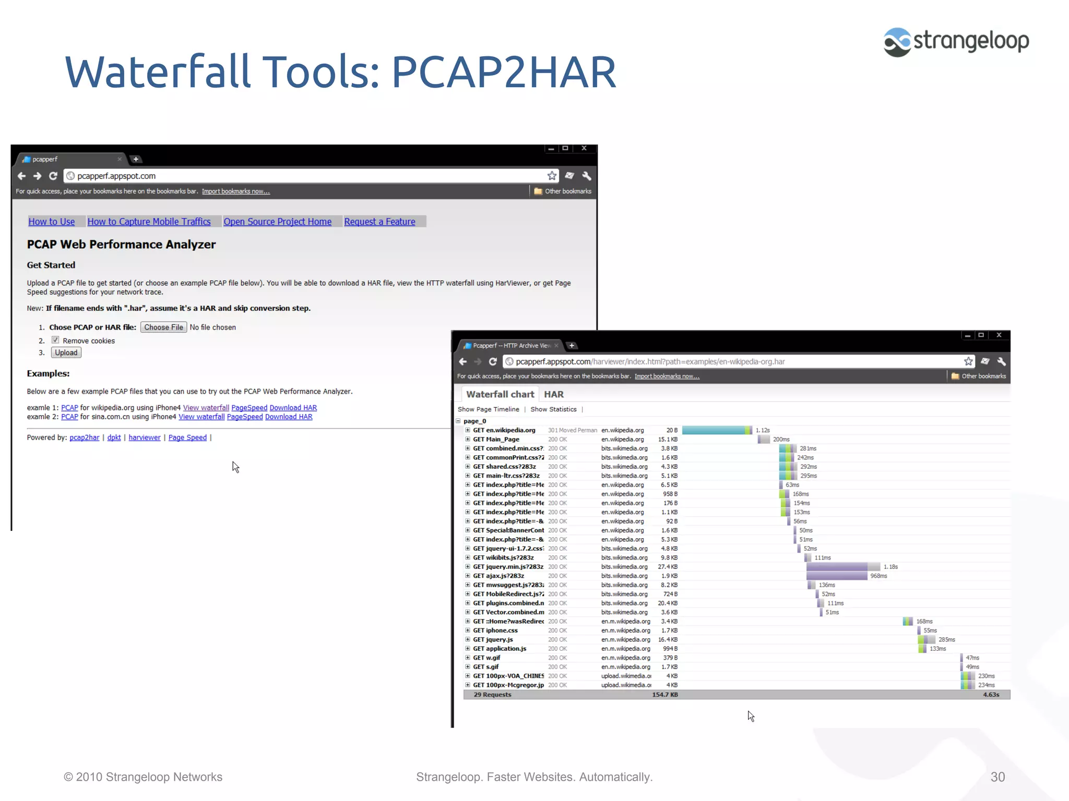The width and height of the screenshot is (1069, 801).
Task: Open example 1 PCAP link for wikipedia.org
Action: 69,408
